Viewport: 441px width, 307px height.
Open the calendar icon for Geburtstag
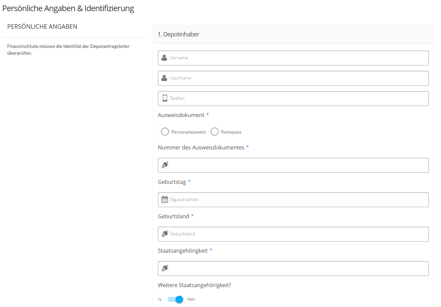point(165,199)
